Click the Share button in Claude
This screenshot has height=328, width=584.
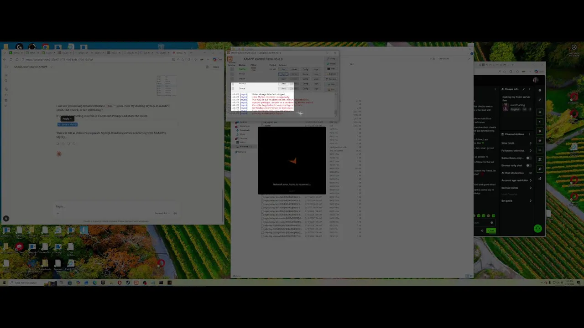click(x=216, y=67)
